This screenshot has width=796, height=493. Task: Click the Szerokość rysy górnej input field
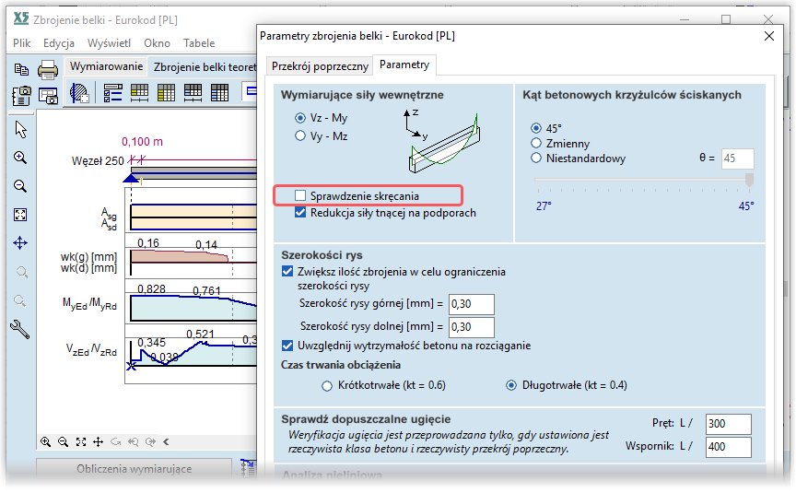tap(471, 304)
